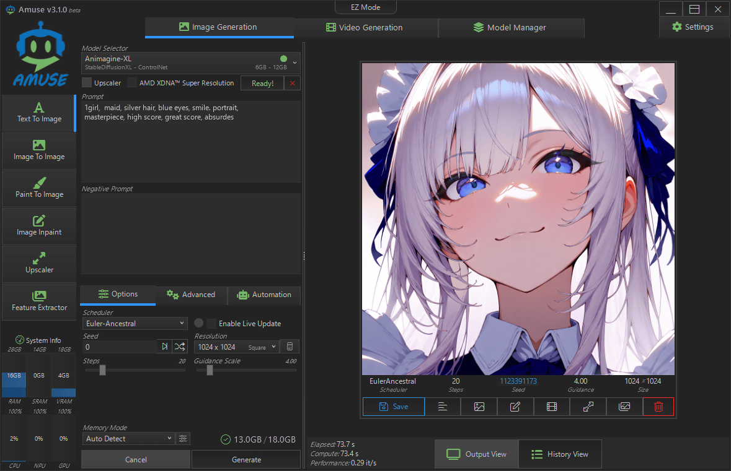731x471 pixels.
Task: Open memory mode settings sliders icon
Action: (x=183, y=438)
